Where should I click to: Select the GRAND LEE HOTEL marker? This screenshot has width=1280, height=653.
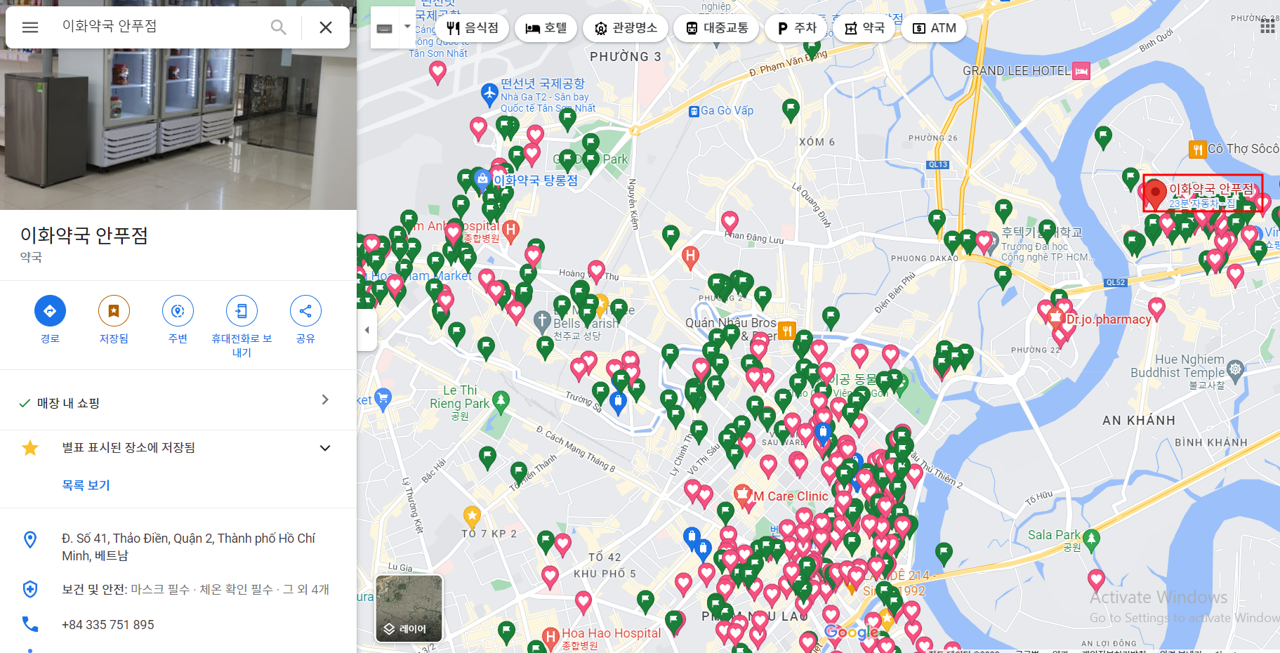point(1081,71)
